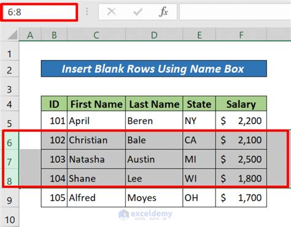Click the salary cell $ 2,100

[x=241, y=140]
